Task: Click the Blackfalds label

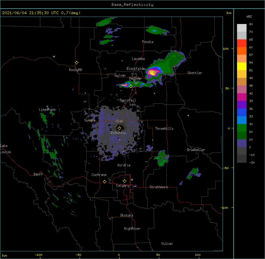Action: coord(136,69)
